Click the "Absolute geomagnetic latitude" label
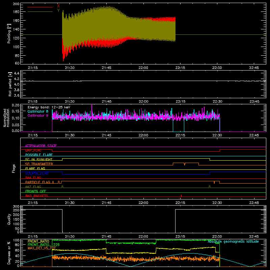Image resolution: width=270 pixels, height=270 pixels. coord(233,242)
